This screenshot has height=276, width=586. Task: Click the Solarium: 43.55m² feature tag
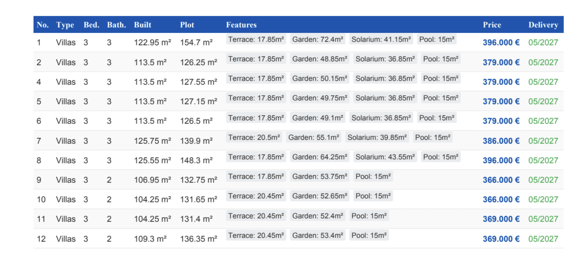[x=385, y=157]
